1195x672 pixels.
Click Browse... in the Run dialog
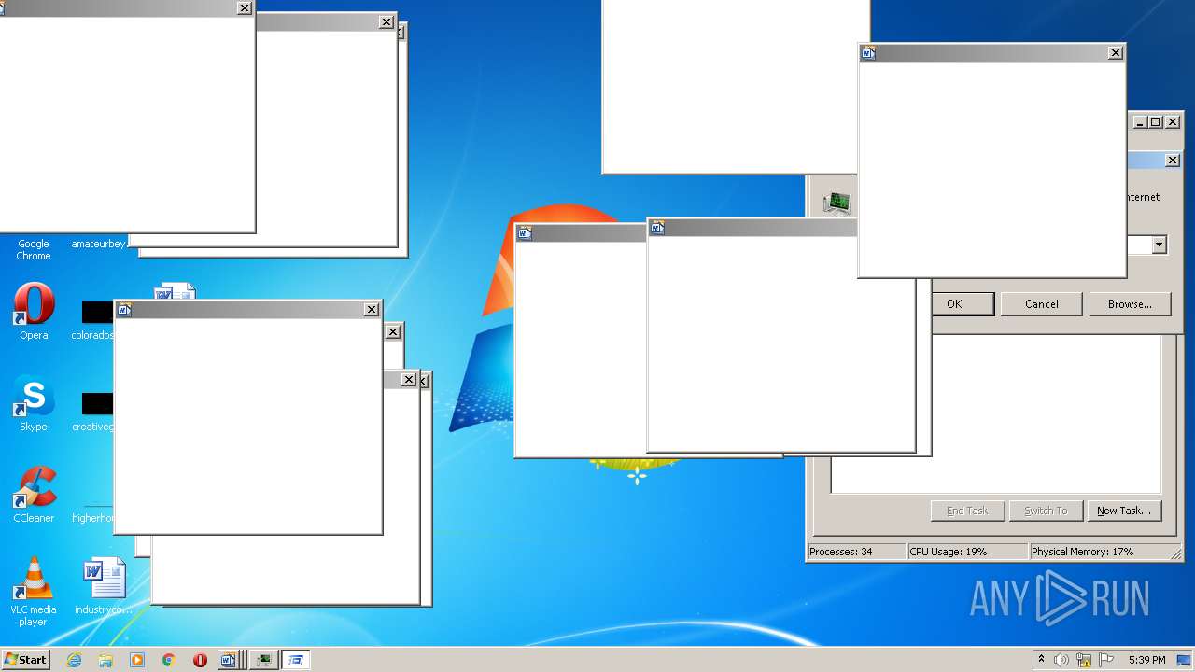pos(1130,303)
